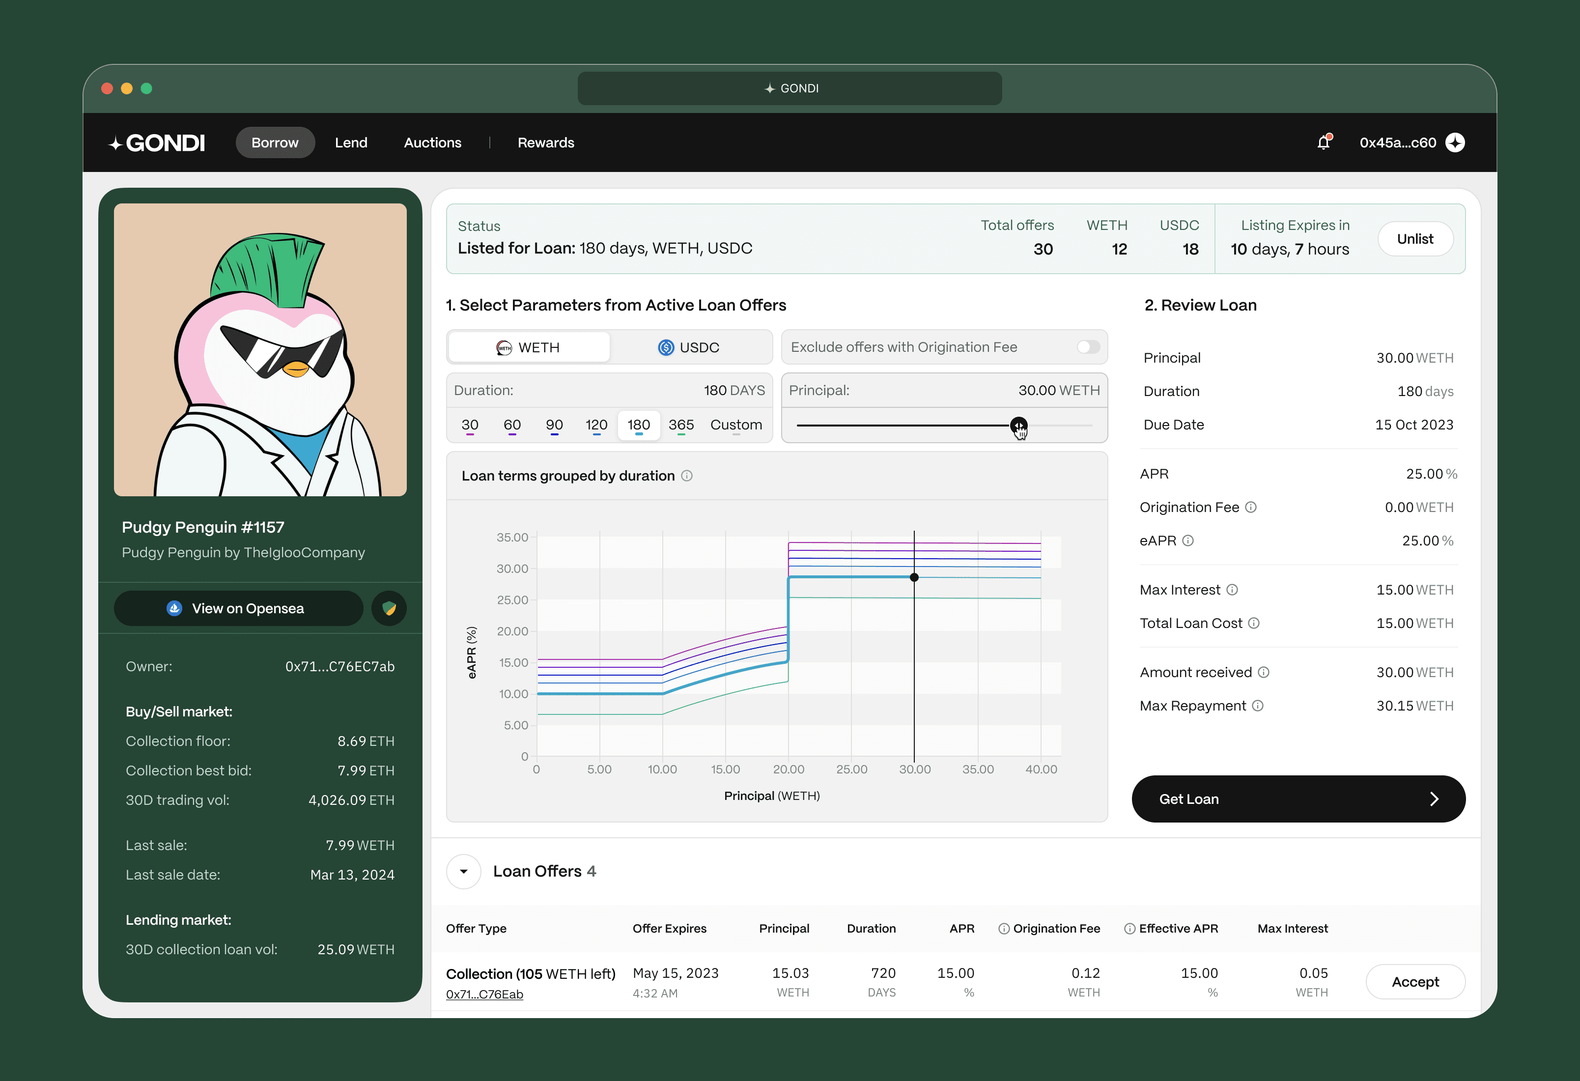Image resolution: width=1580 pixels, height=1081 pixels.
Task: Switch to the Lend tab
Action: 351,143
